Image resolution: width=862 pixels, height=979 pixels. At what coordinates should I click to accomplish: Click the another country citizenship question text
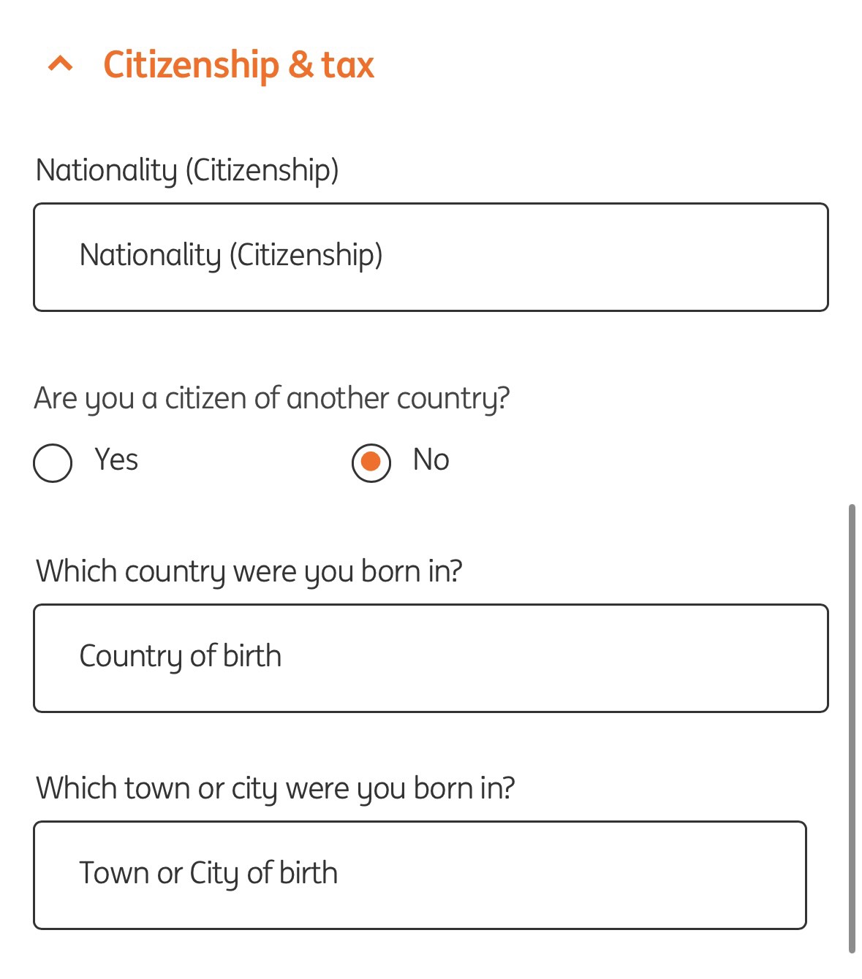click(271, 399)
